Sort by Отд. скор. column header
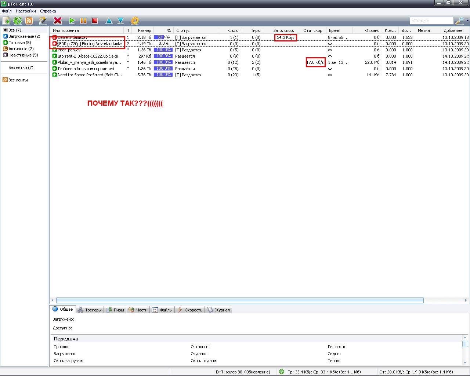 click(x=312, y=30)
